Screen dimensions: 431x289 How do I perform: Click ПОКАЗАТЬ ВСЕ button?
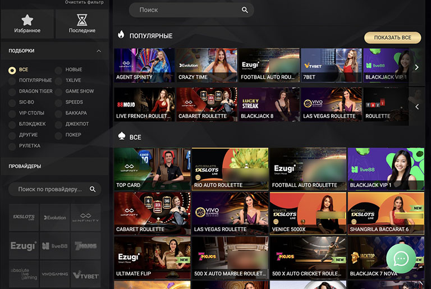coord(392,38)
